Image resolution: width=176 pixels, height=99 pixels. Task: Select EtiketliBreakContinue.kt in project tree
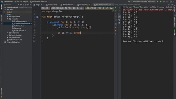pyautogui.click(x=22, y=24)
